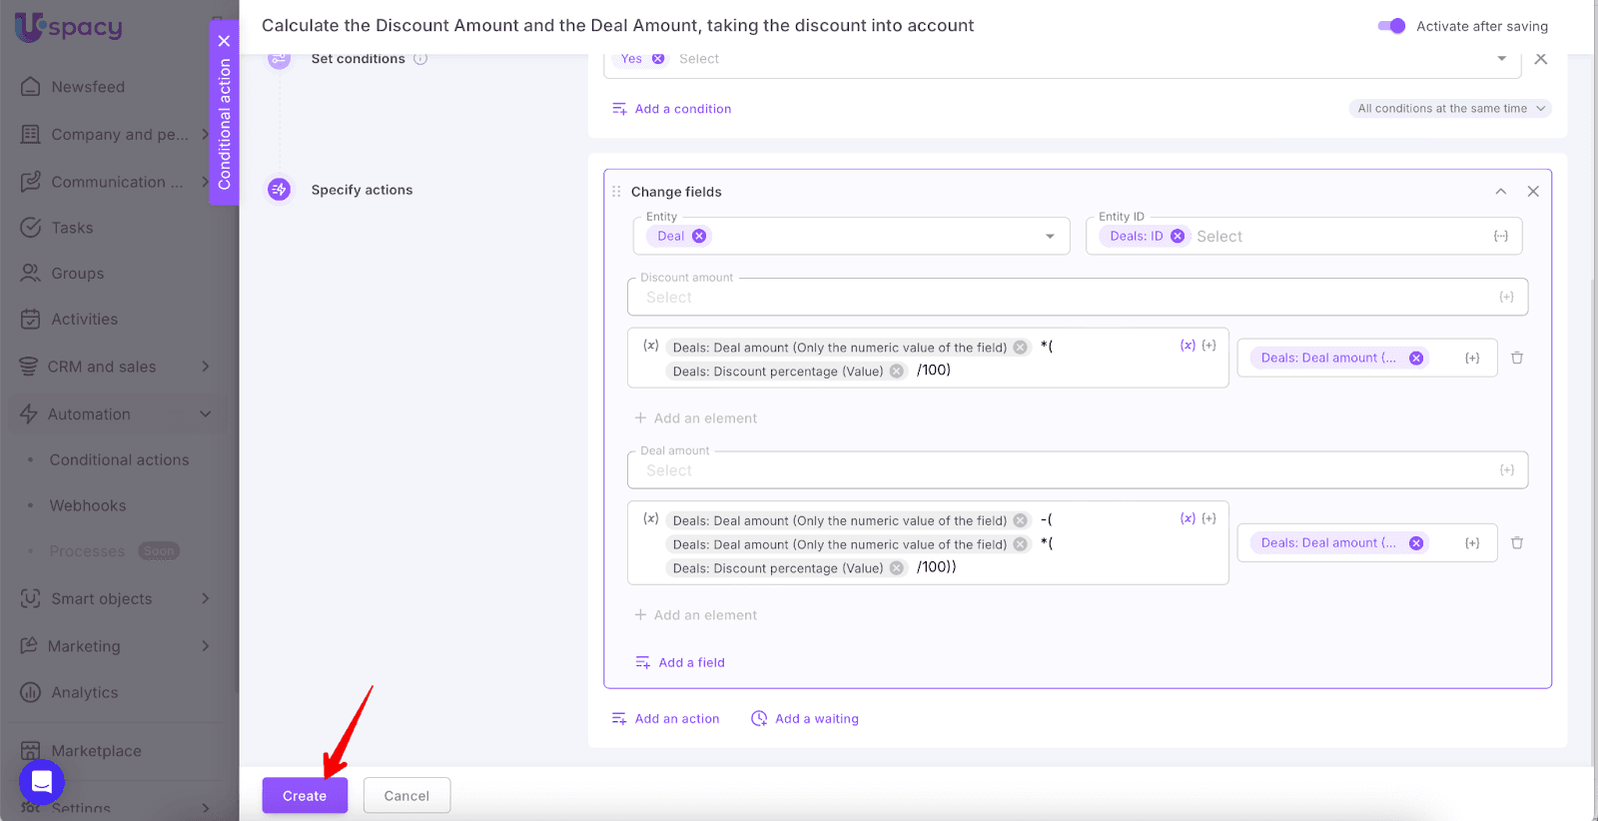The width and height of the screenshot is (1598, 821).
Task: Click the Cancel button
Action: 406,796
